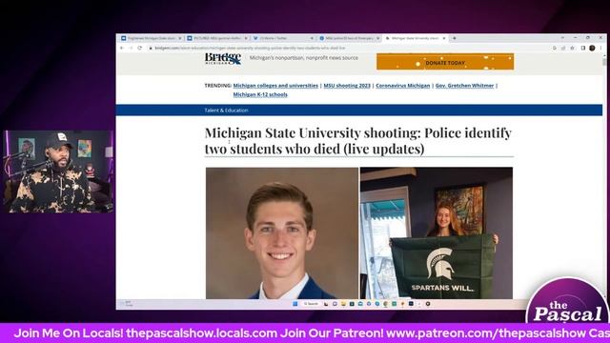Image resolution: width=610 pixels, height=343 pixels.
Task: Click the Talent & Education section label
Action: (x=226, y=111)
